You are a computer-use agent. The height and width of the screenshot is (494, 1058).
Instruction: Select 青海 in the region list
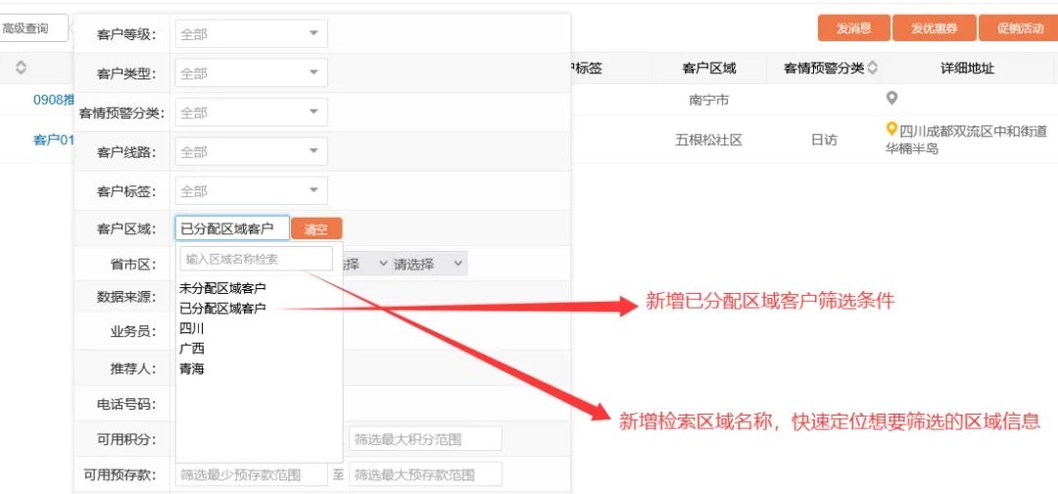[x=192, y=370]
